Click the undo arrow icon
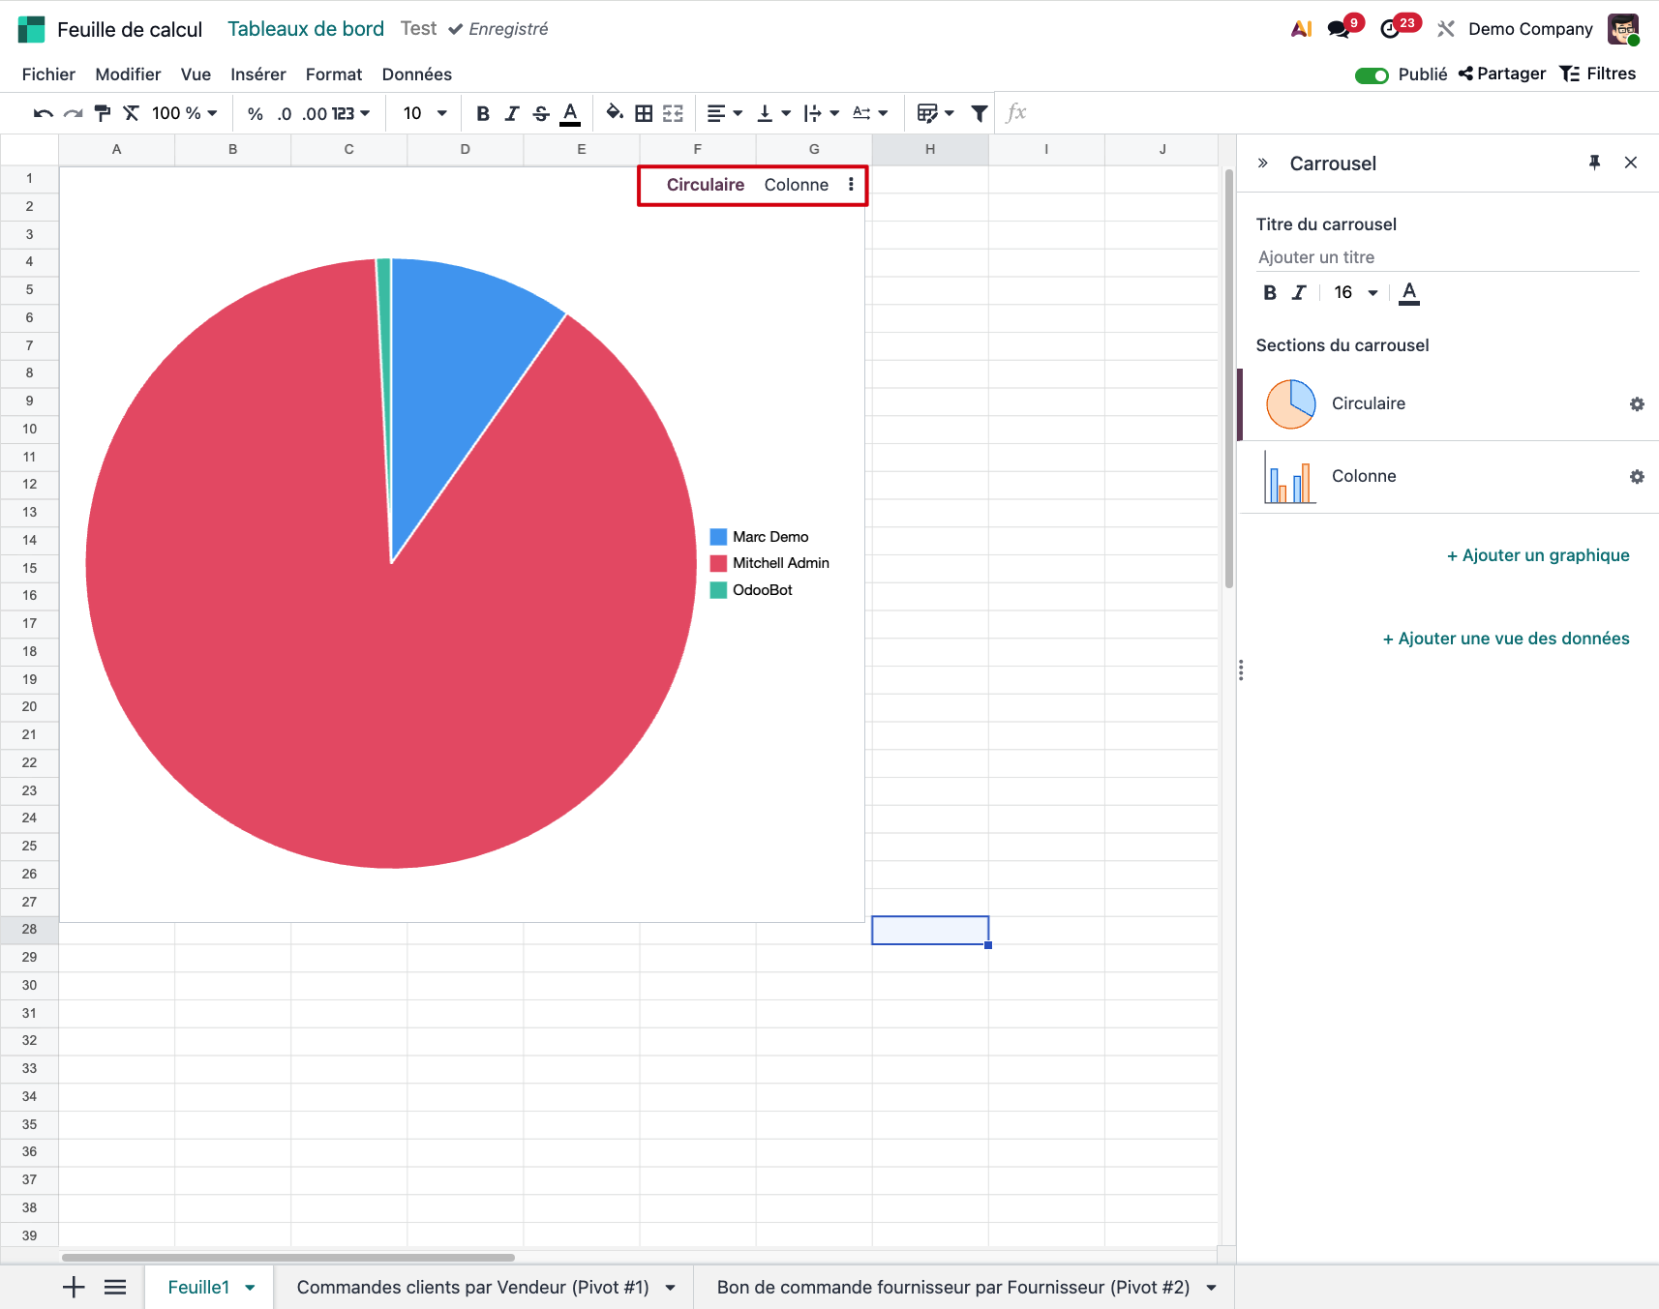Screen dimensions: 1659x1309 [43, 113]
